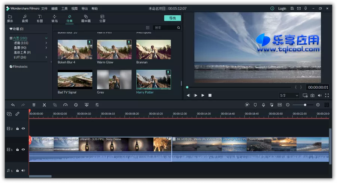Lock video track 2

17,129
